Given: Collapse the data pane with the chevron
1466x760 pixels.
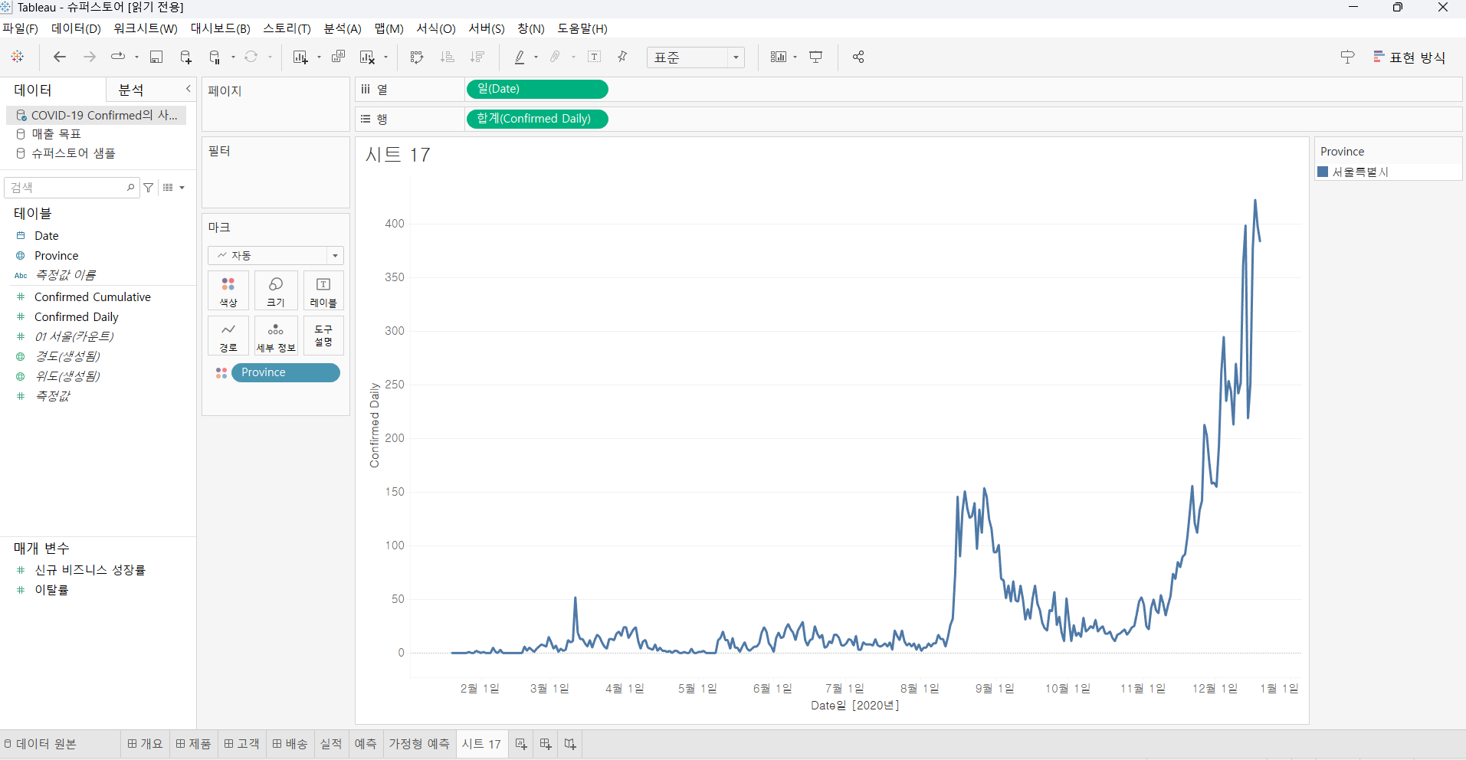Looking at the screenshot, I should click(x=188, y=89).
